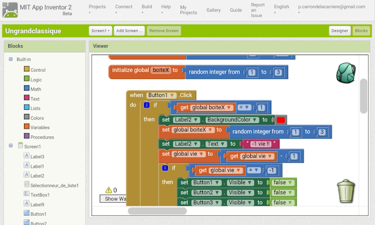Toggle the false value for Button1 Visible

pyautogui.click(x=282, y=182)
